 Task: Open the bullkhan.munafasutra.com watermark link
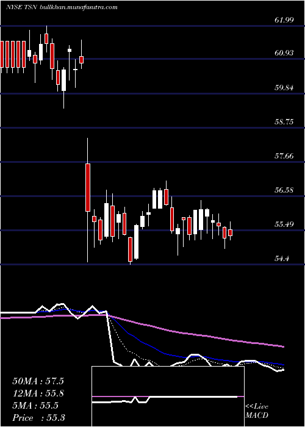(79, 7)
